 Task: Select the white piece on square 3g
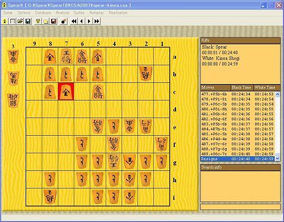tap(130, 161)
